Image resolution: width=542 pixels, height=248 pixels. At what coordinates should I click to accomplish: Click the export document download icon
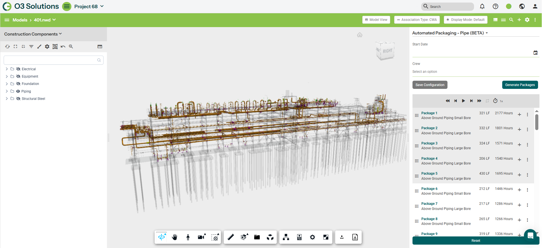coord(355,237)
